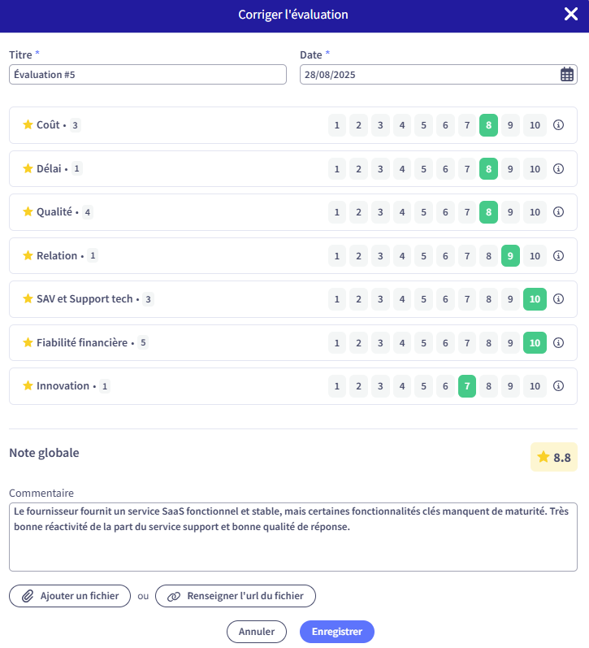
Task: Focus the Titre input field
Action: click(x=148, y=74)
